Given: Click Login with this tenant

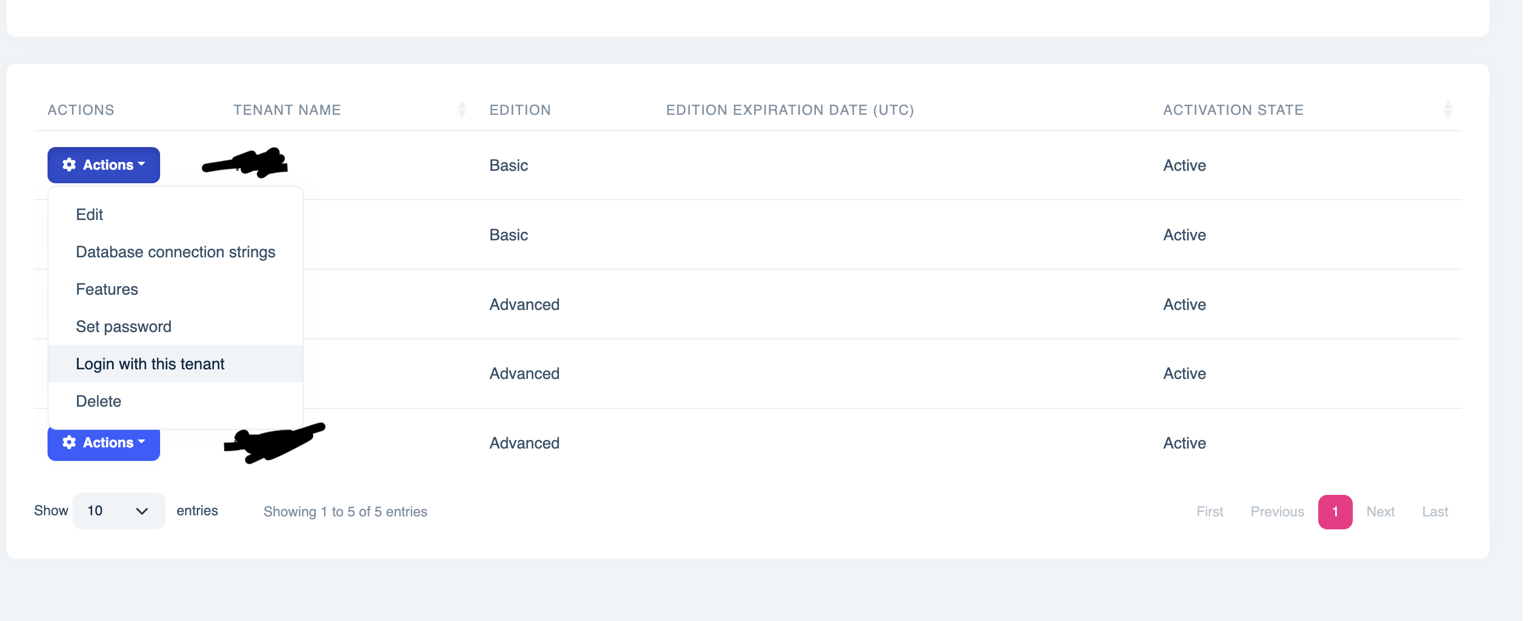Looking at the screenshot, I should pos(150,364).
